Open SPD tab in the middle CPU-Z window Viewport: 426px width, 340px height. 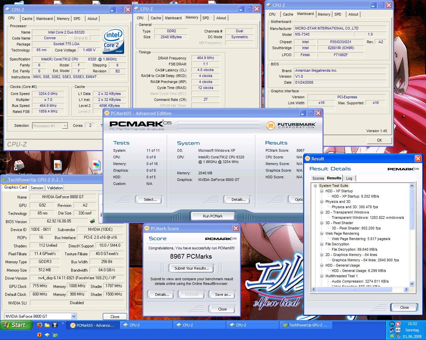[x=206, y=18]
